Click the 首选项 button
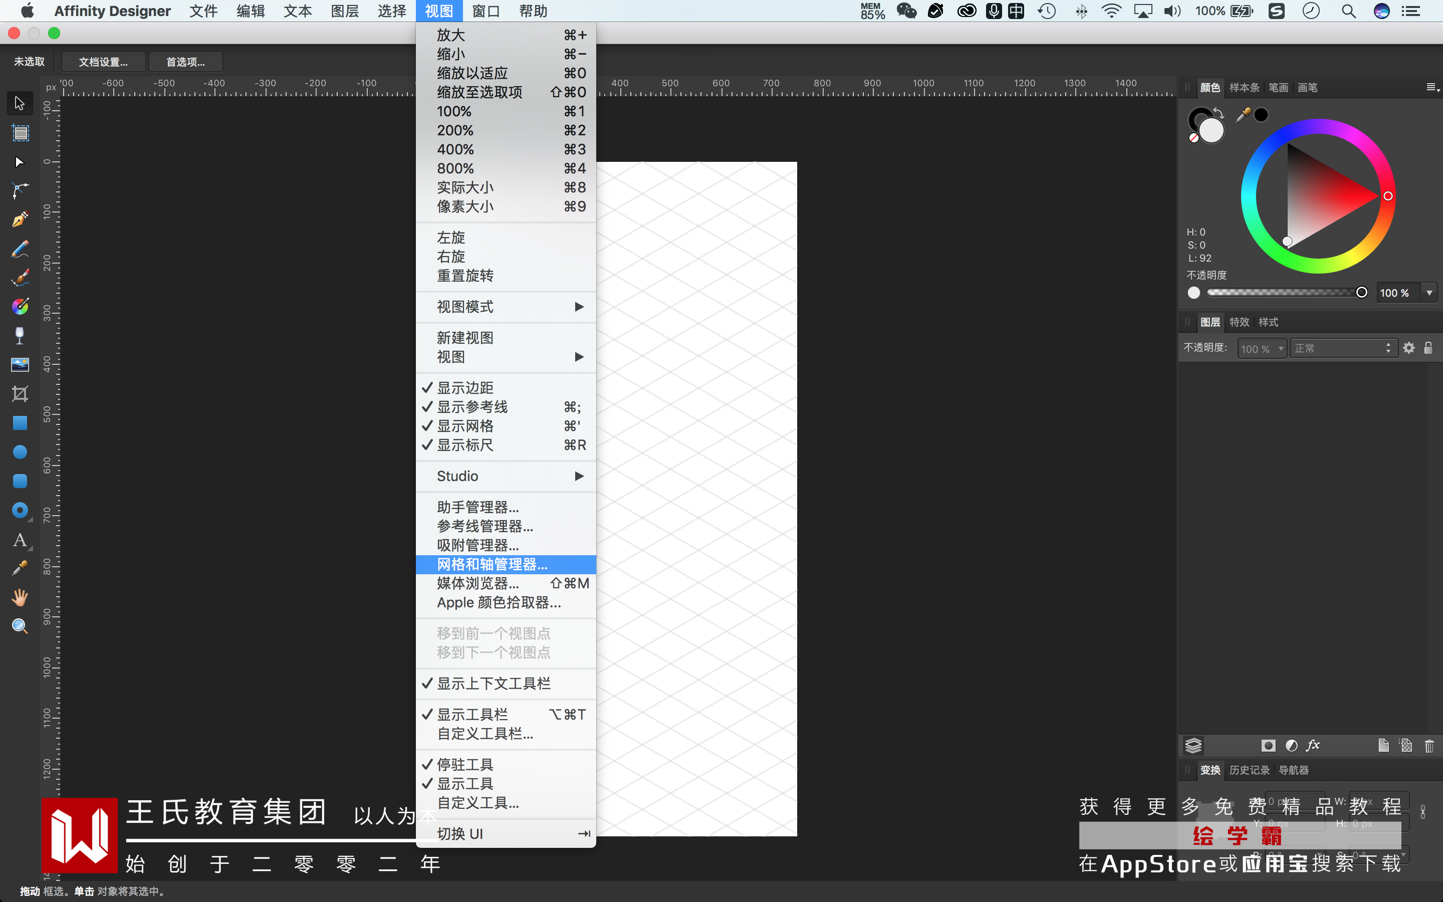The height and width of the screenshot is (902, 1443). tap(185, 62)
